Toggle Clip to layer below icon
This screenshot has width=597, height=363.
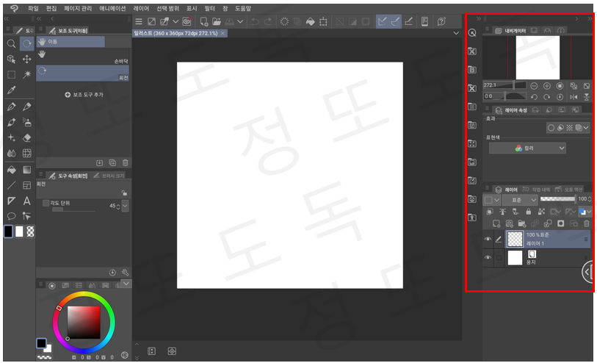click(490, 212)
